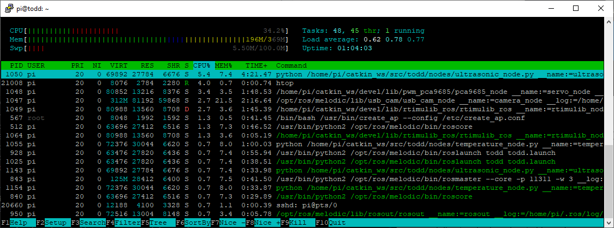This screenshot has width=614, height=228.
Task: Select temperature_node.py thread PID 1154
Action: coord(302,188)
